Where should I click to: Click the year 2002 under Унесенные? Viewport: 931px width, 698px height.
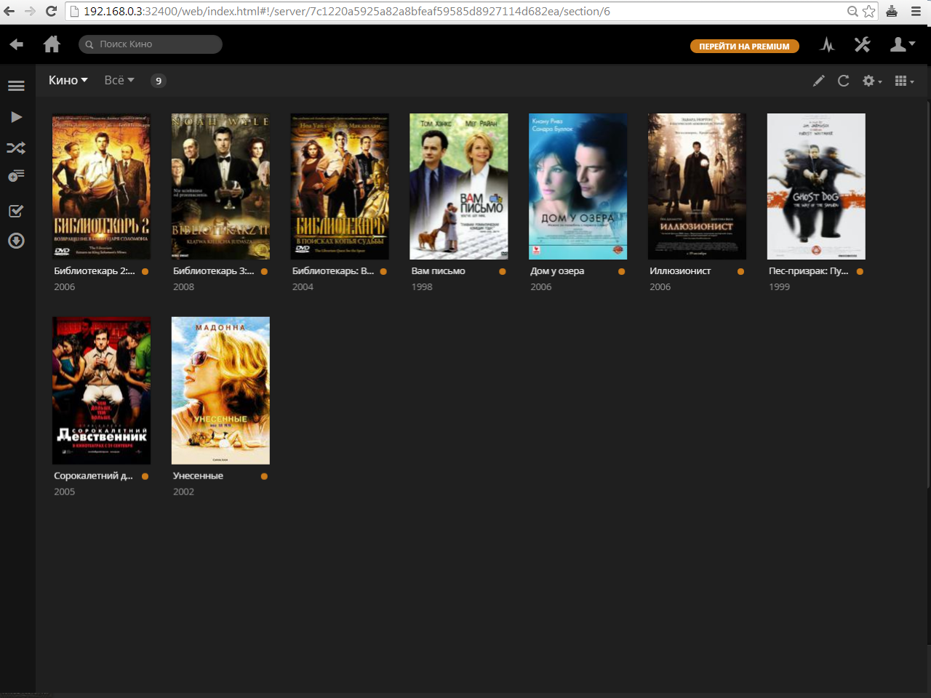[183, 492]
